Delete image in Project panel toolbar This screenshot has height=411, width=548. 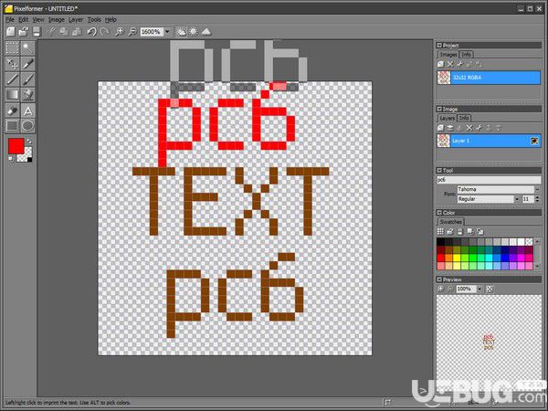(450, 64)
